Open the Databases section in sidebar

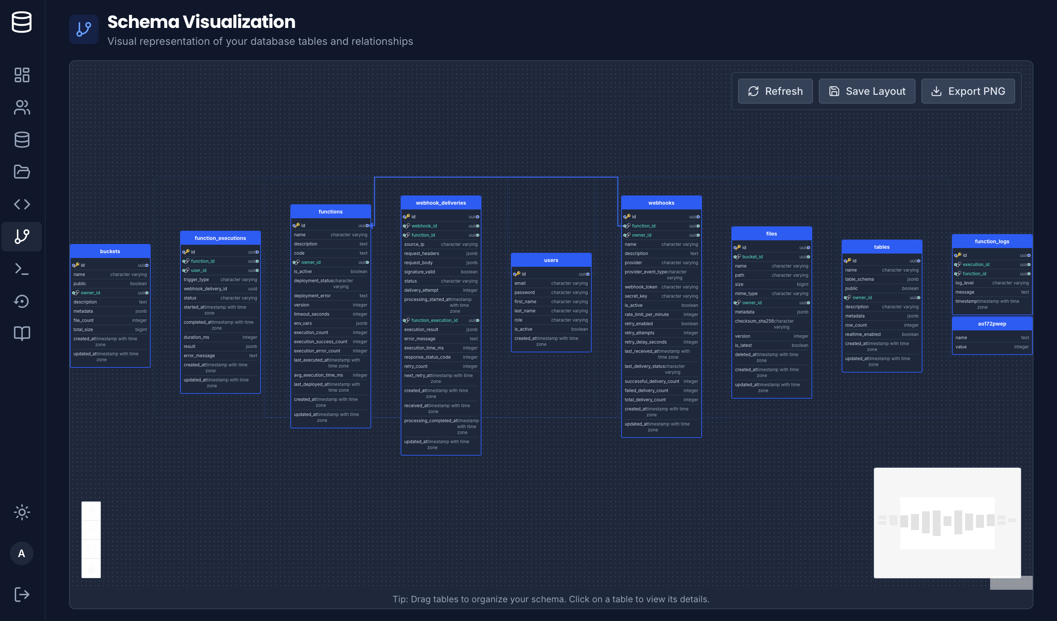[x=22, y=140]
